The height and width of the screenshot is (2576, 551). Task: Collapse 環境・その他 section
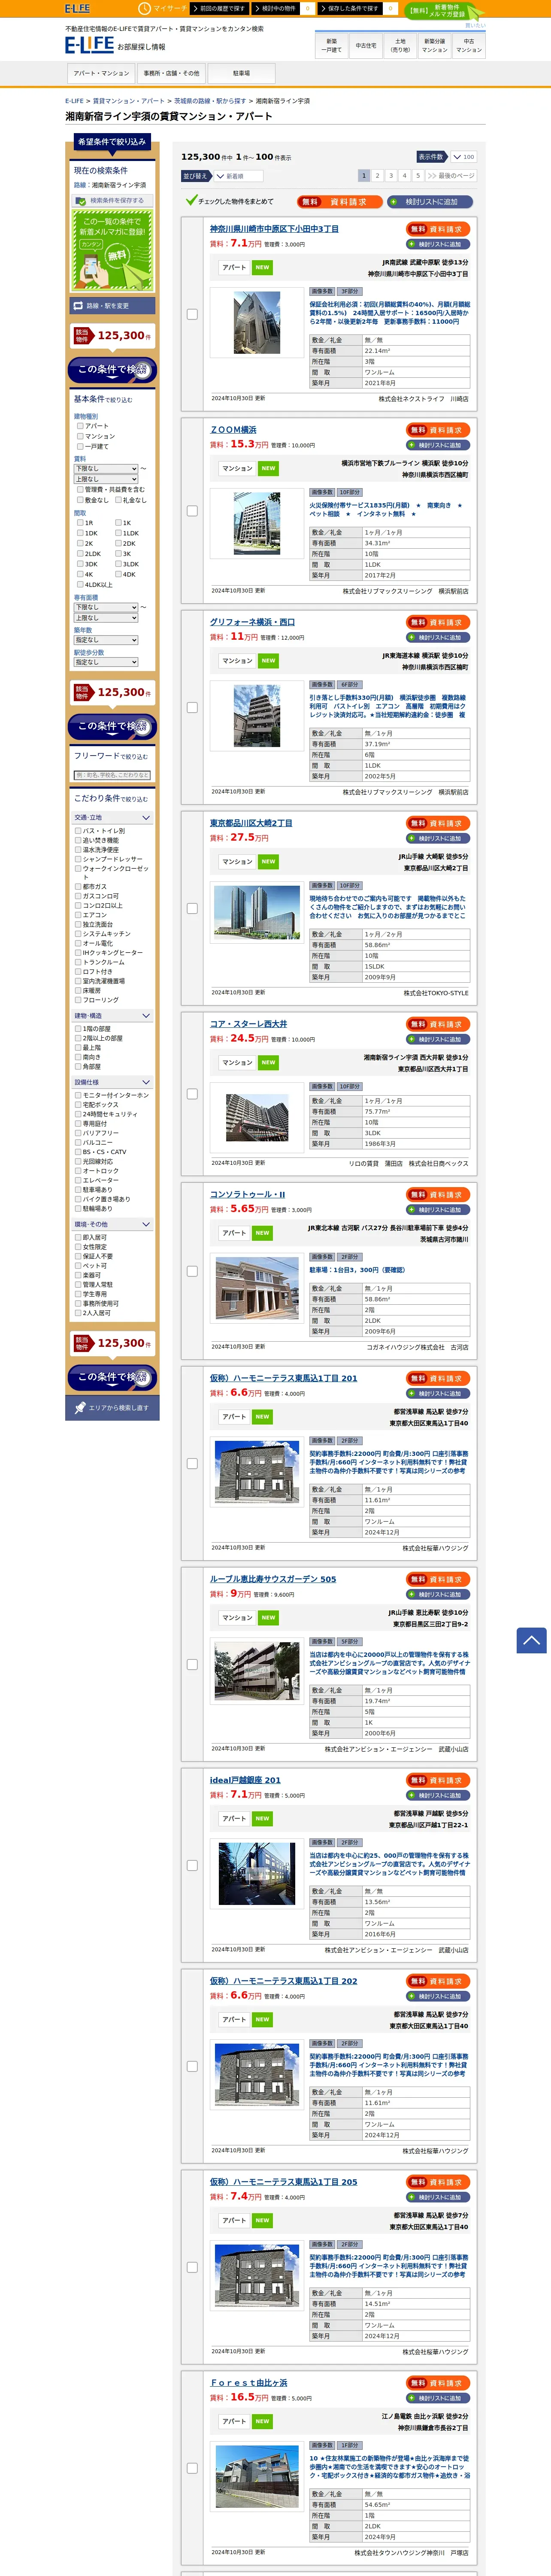coord(112,1224)
